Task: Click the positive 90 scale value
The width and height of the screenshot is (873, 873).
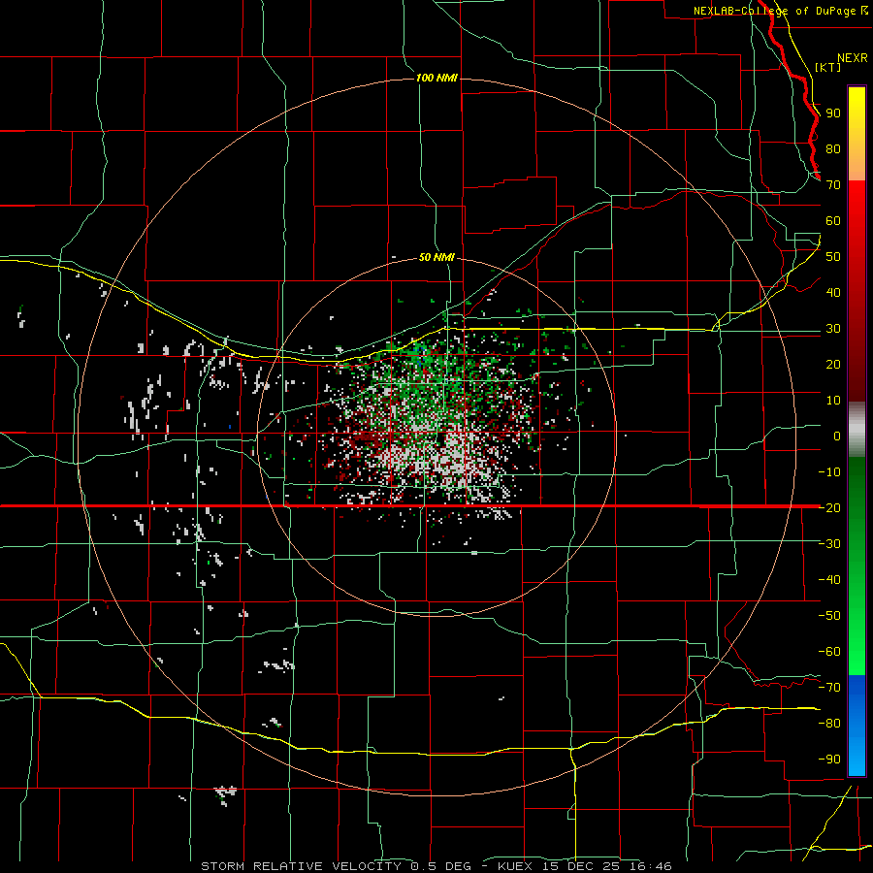Action: (x=833, y=113)
